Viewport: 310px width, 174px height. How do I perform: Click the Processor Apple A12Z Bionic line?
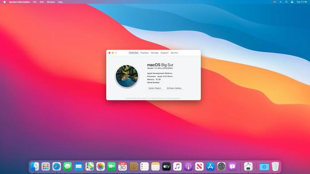click(x=160, y=76)
